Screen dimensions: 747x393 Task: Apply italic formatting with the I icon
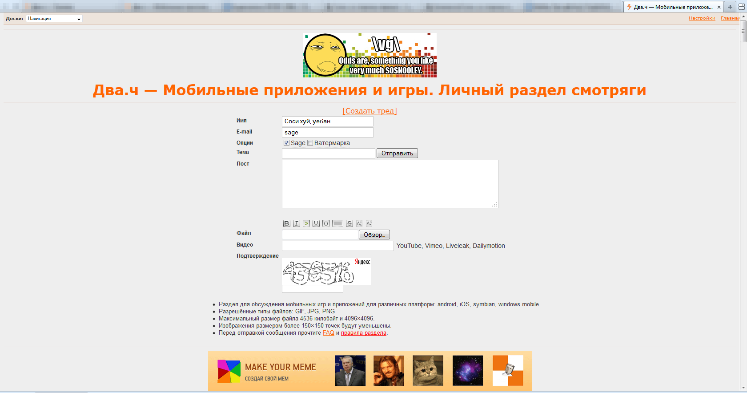tap(297, 223)
